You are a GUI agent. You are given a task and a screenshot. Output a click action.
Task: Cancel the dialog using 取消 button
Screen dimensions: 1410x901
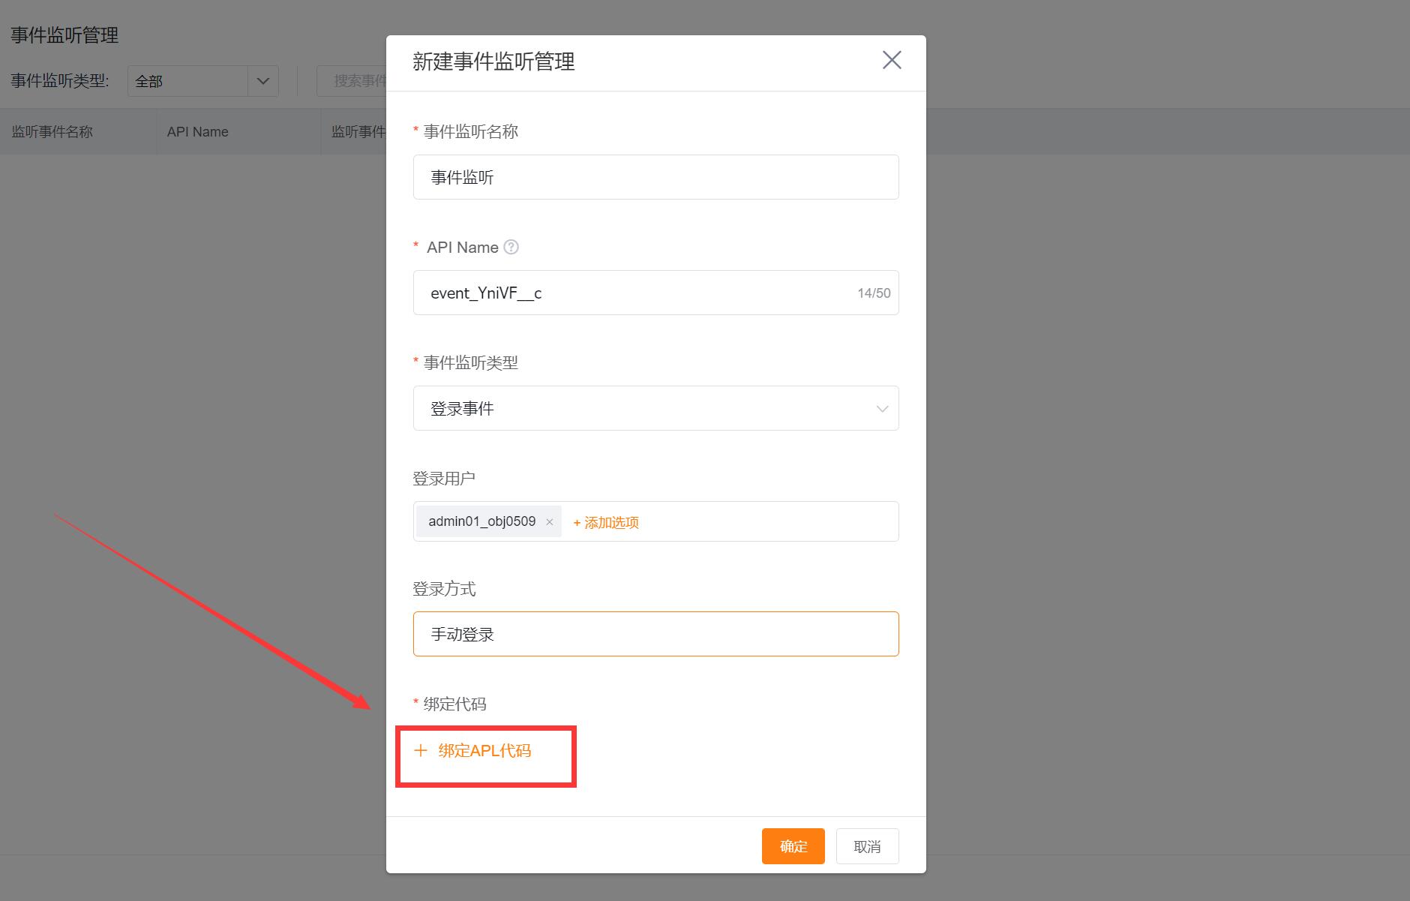coord(868,846)
